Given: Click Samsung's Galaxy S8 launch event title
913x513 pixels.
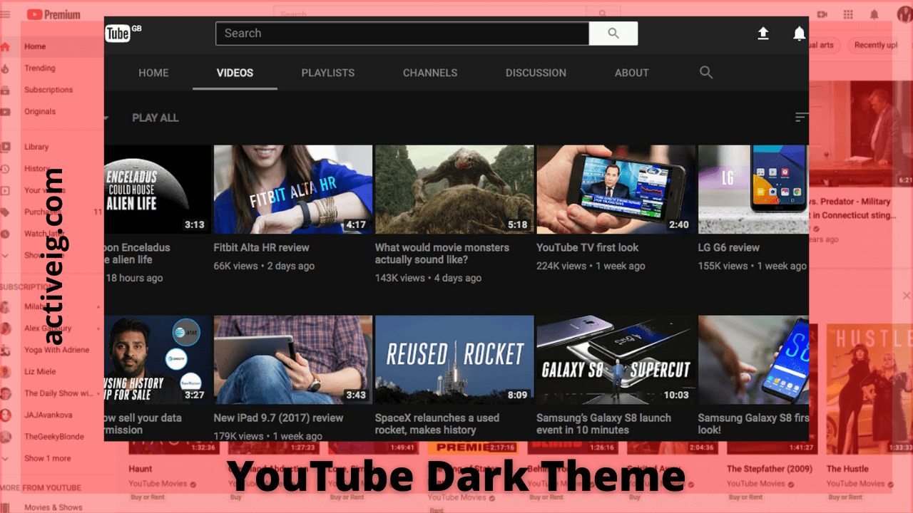Looking at the screenshot, I should 604,424.
